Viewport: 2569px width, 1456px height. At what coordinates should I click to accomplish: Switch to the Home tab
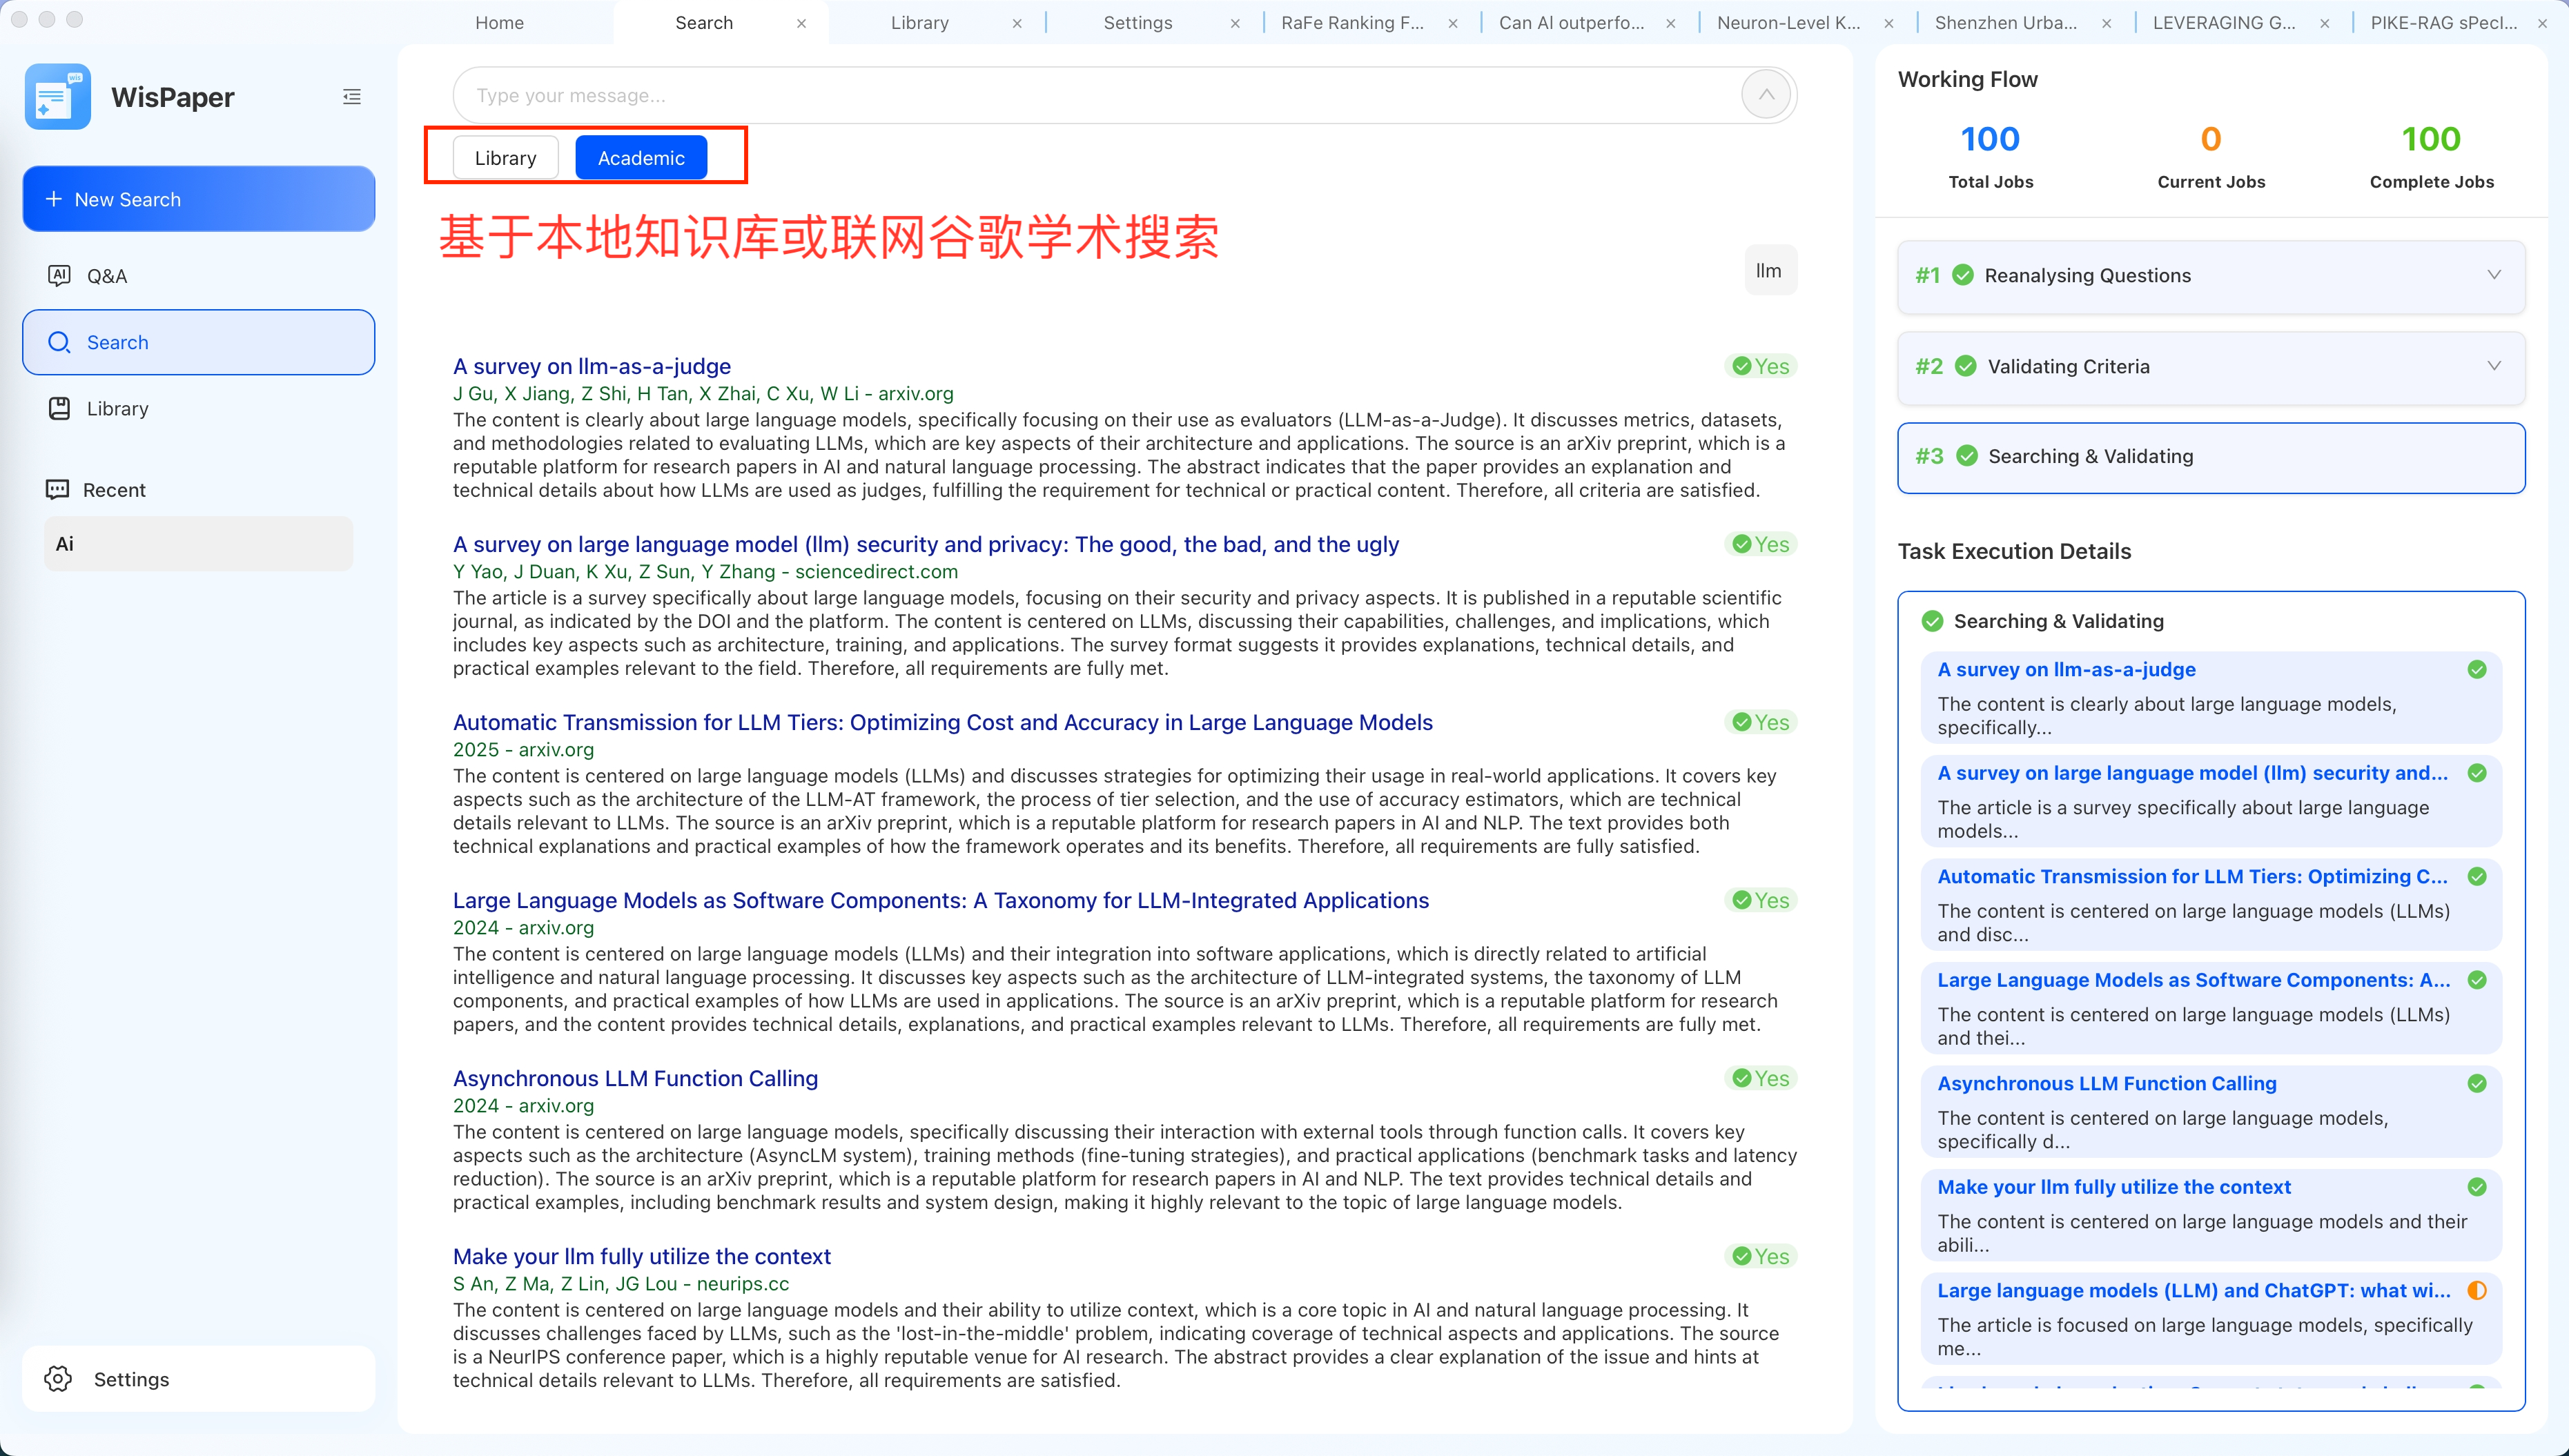pos(500,22)
